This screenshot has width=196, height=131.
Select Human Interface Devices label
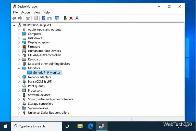[44, 51]
